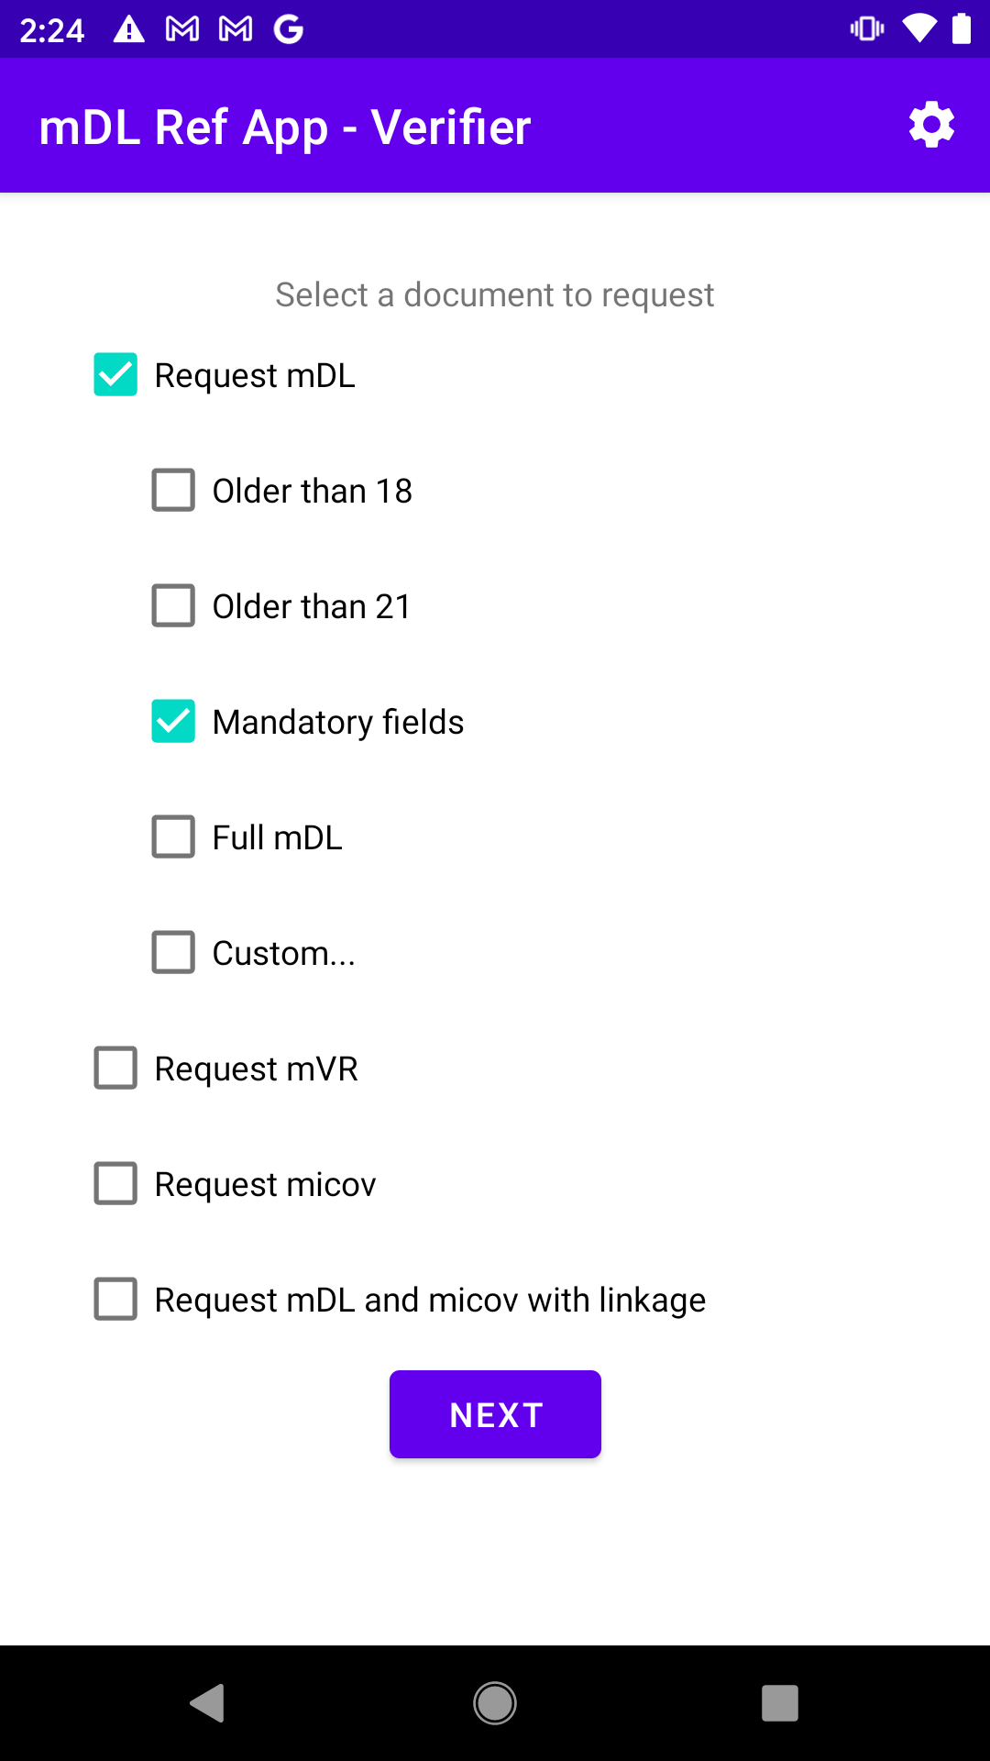Disable the Mandatory fields checkbox
Viewport: 990px width, 1761px height.
coord(173,722)
